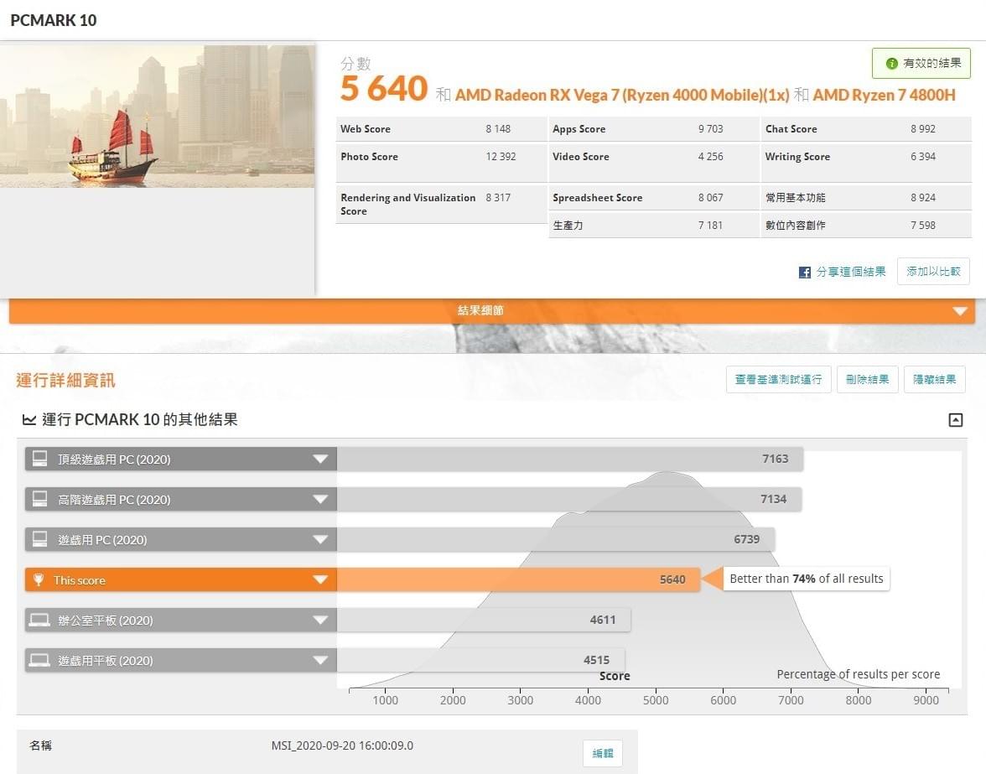Click the Rendering and Visualization Score label

click(408, 205)
